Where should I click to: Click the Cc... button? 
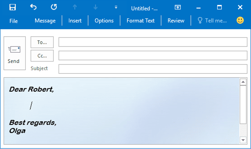click(x=42, y=56)
